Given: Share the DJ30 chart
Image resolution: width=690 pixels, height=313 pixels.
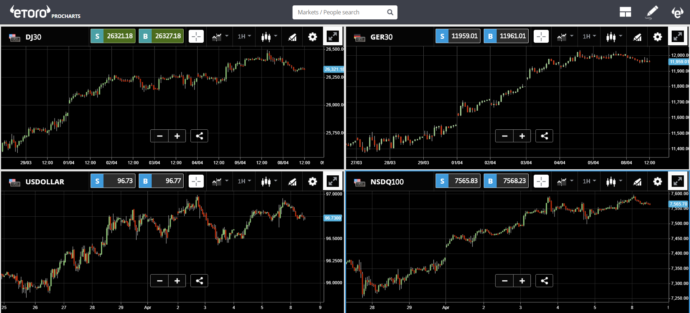Looking at the screenshot, I should pos(199,136).
